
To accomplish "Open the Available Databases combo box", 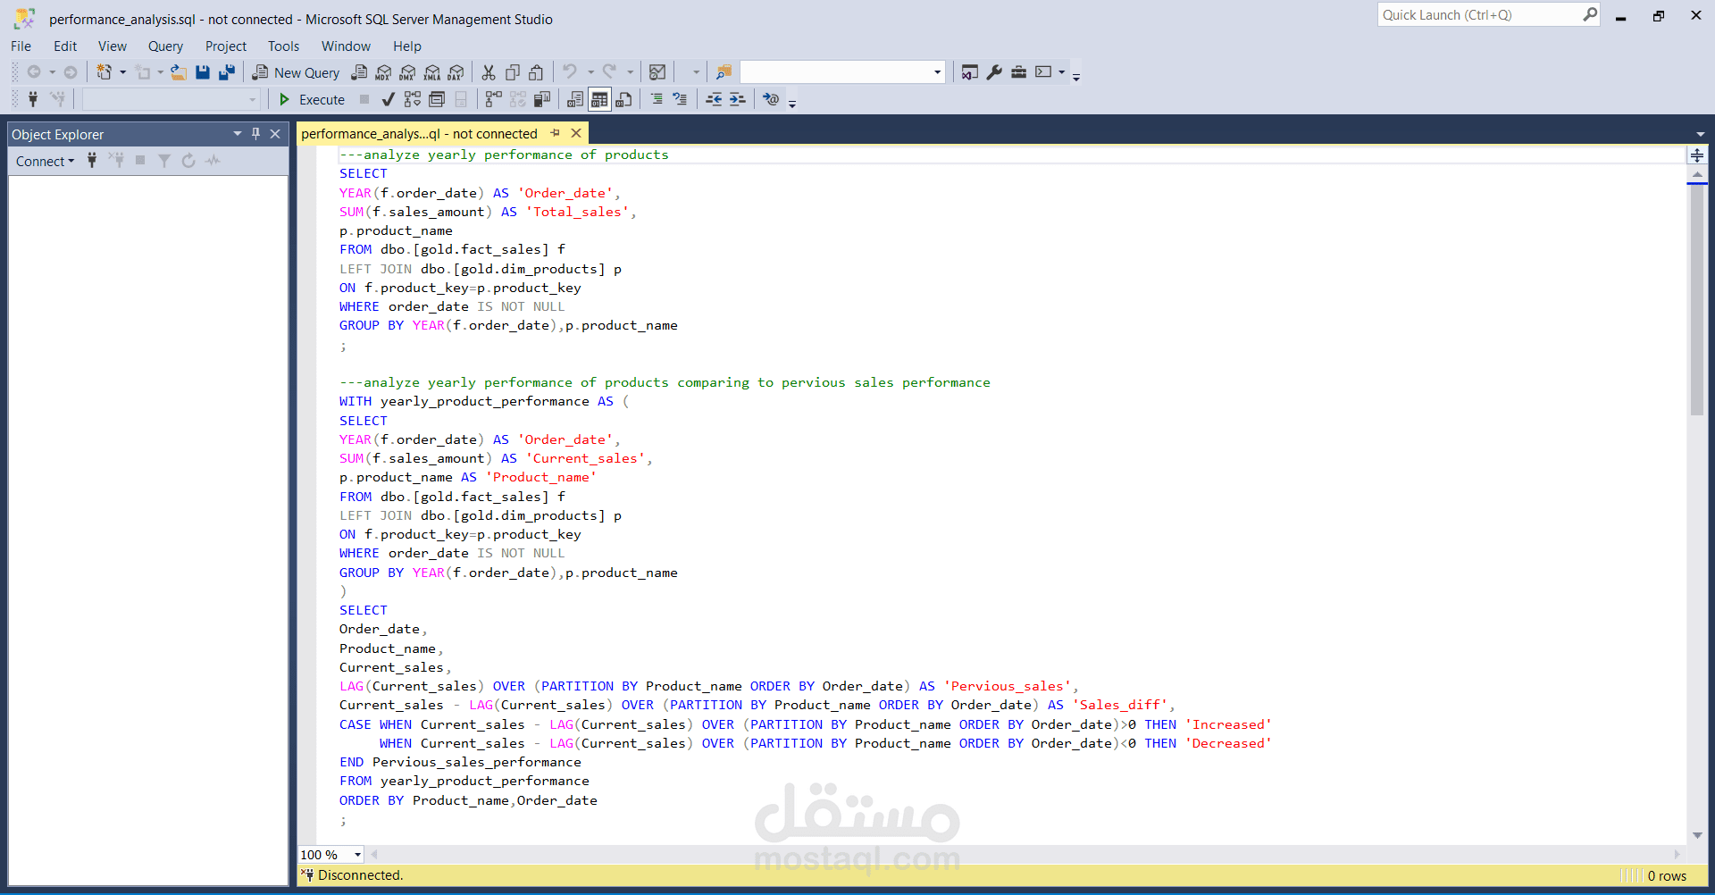I will (171, 99).
